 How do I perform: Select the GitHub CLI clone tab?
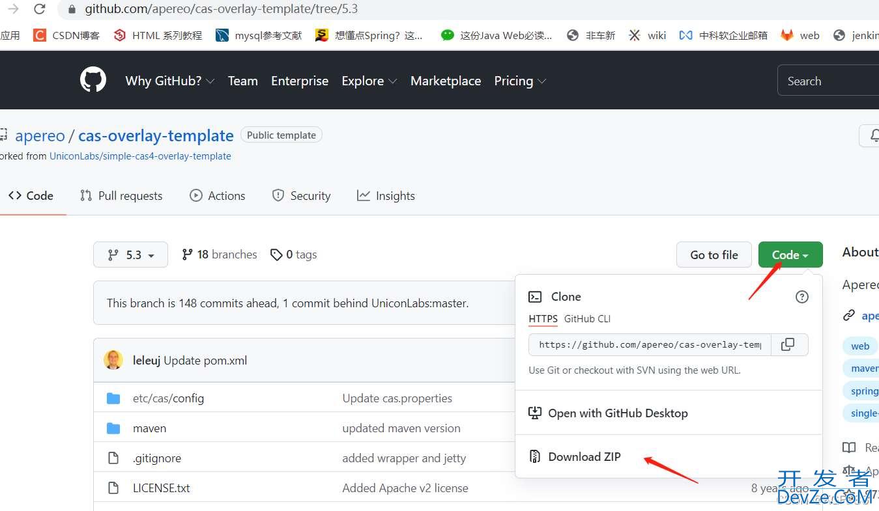(587, 319)
